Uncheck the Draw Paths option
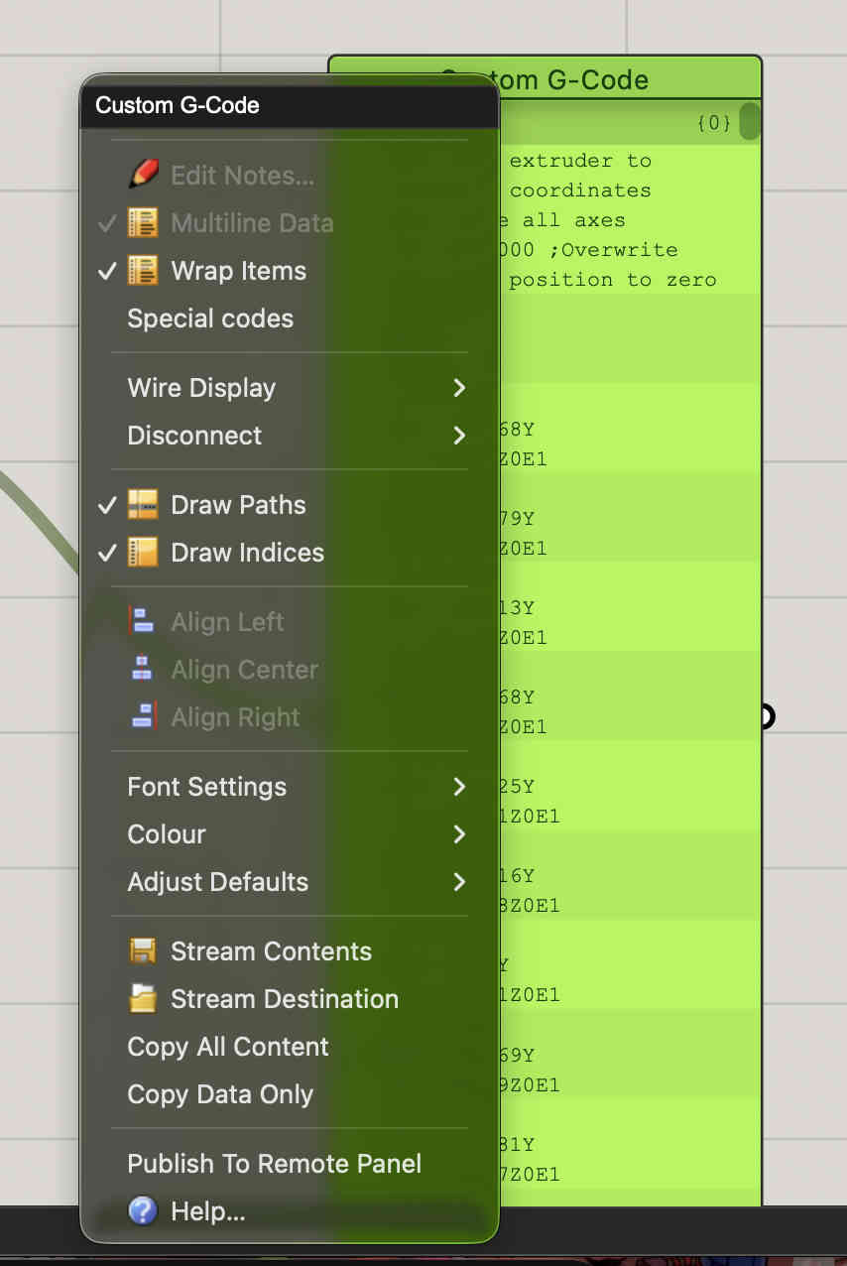Screen dimensions: 847x1266 point(107,505)
